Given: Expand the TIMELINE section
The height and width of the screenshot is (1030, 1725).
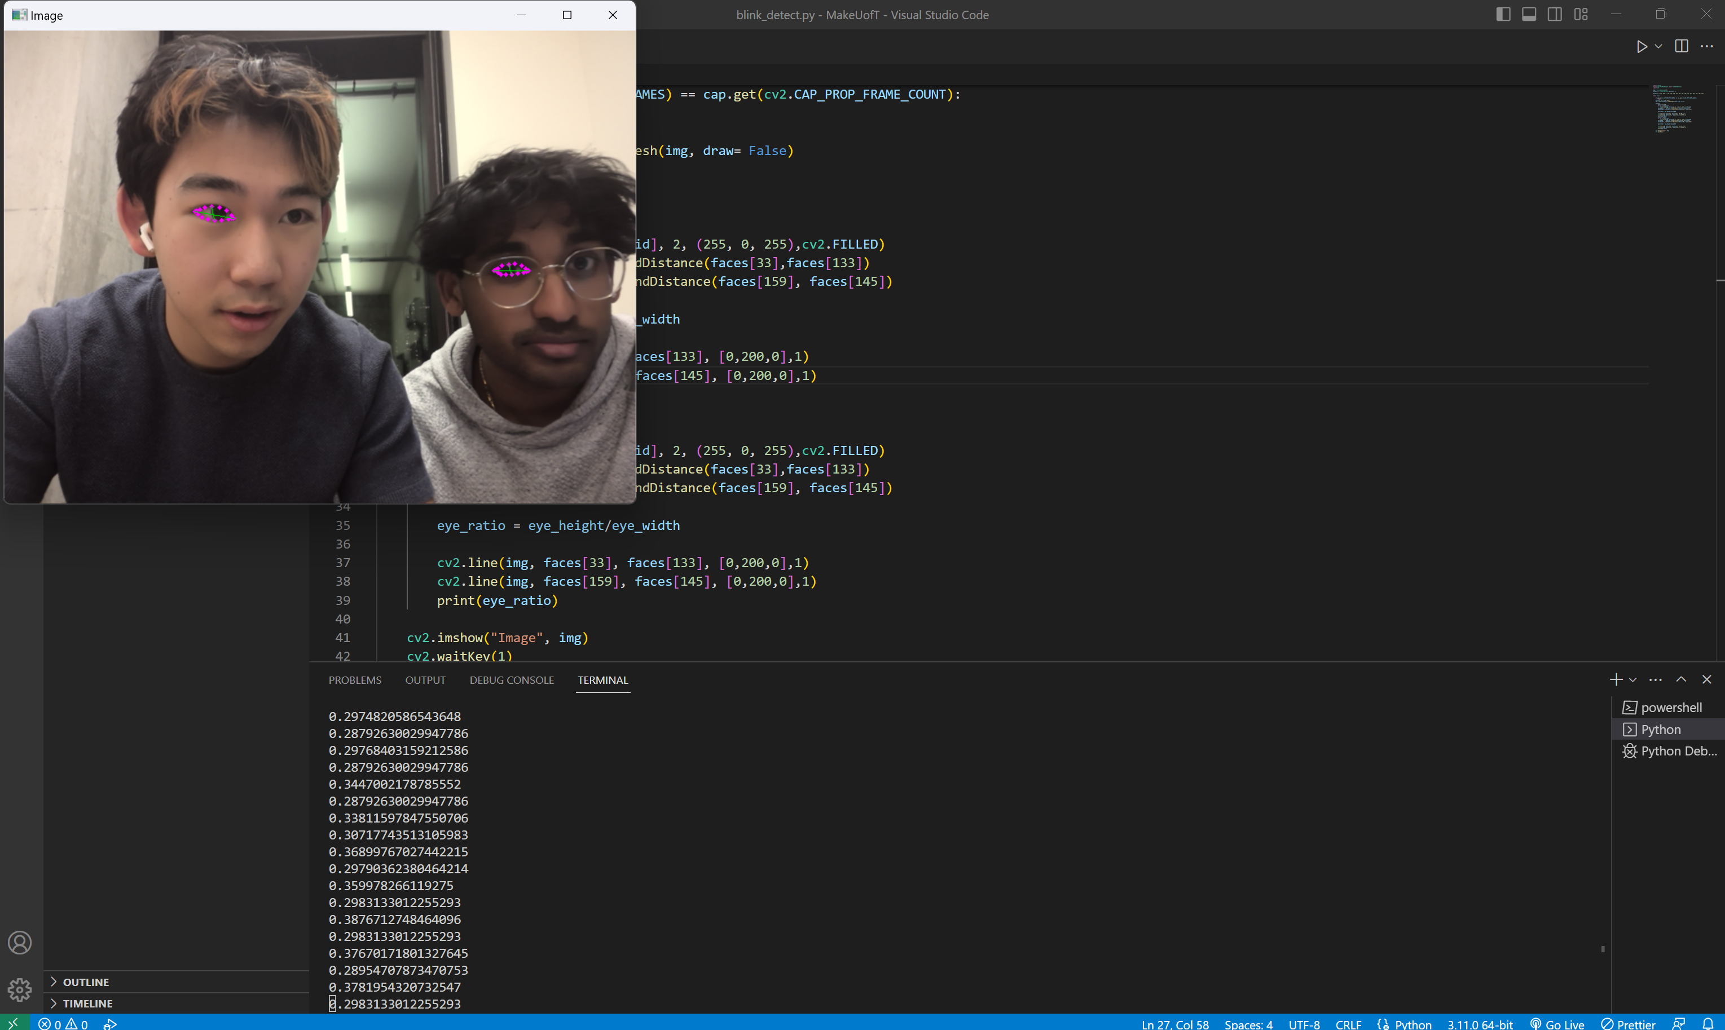Looking at the screenshot, I should (87, 1003).
